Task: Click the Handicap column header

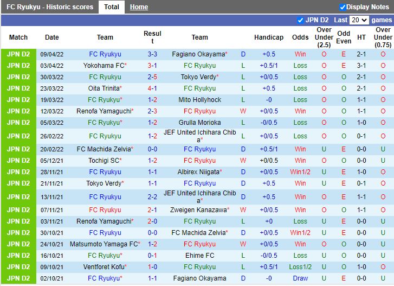Action: click(269, 37)
